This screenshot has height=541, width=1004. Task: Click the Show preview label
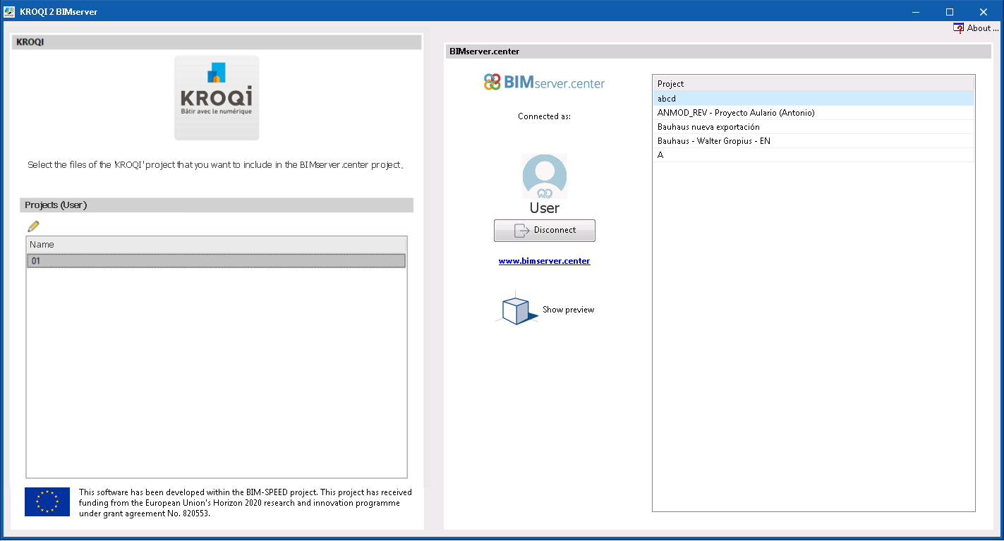pyautogui.click(x=568, y=310)
